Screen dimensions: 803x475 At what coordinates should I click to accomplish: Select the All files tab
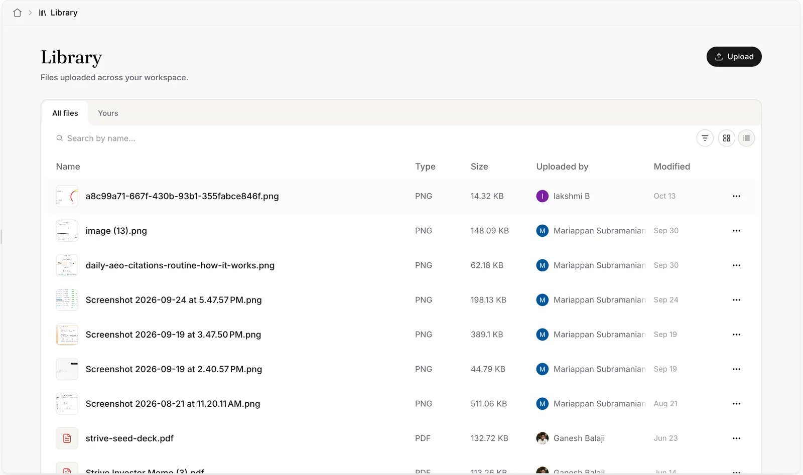65,113
